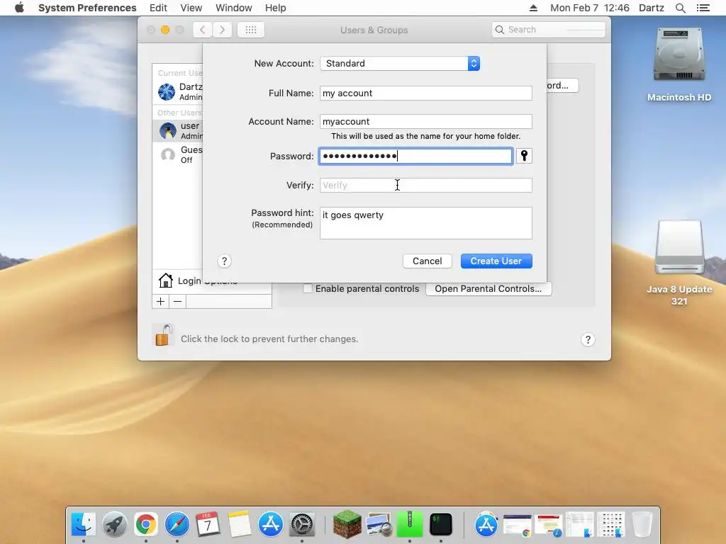
Task: Open help for new account dialog
Action: (x=224, y=261)
